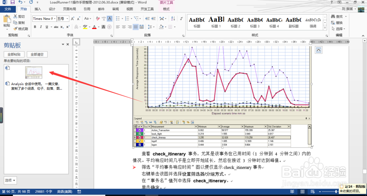Toggle show paragraph marks
The image size is (367, 196).
pyautogui.click(x=181, y=18)
